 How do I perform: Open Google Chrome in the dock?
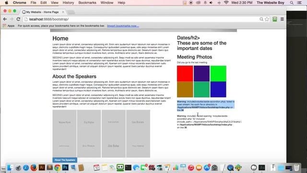[58, 168]
